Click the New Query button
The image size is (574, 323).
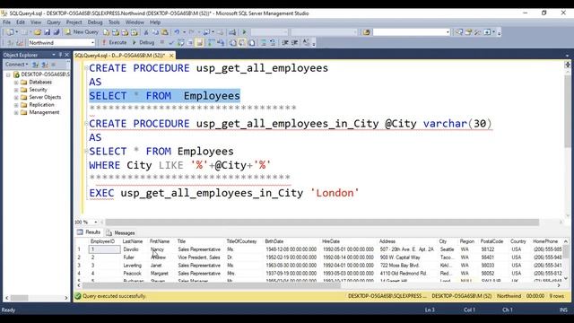[82, 32]
